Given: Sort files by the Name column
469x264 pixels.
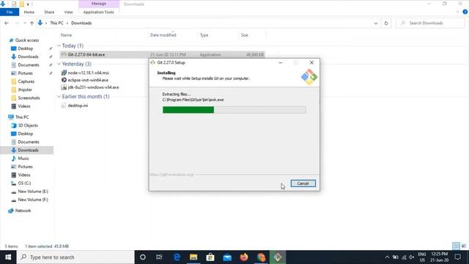Looking at the screenshot, I should [66, 35].
